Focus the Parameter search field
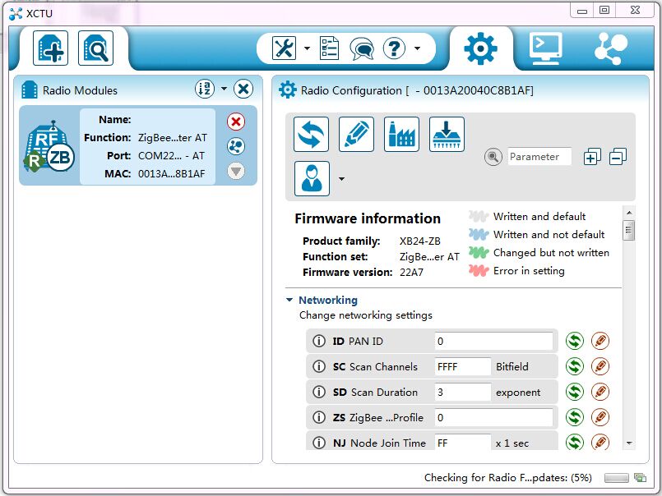This screenshot has width=662, height=496. (x=539, y=157)
